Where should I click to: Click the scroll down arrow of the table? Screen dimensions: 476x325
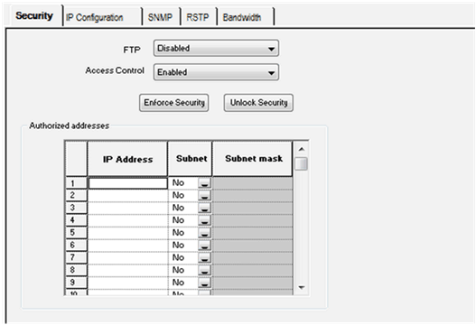click(302, 287)
